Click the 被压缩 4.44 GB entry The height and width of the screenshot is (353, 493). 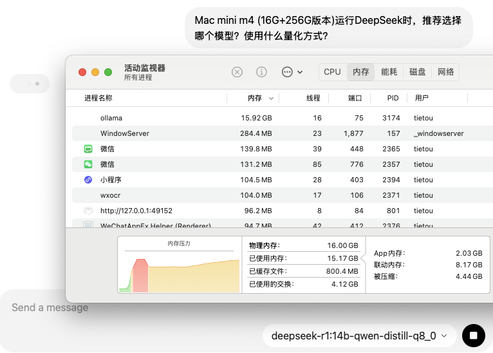tap(428, 276)
